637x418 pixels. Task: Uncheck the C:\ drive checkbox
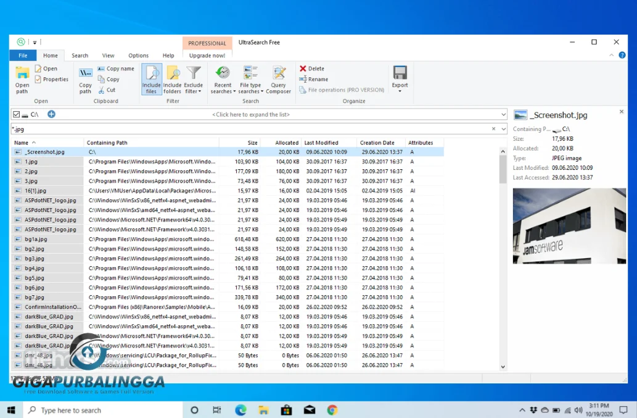coord(16,114)
